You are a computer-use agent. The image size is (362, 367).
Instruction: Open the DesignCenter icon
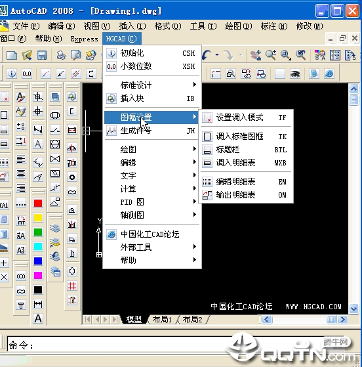tap(335, 55)
